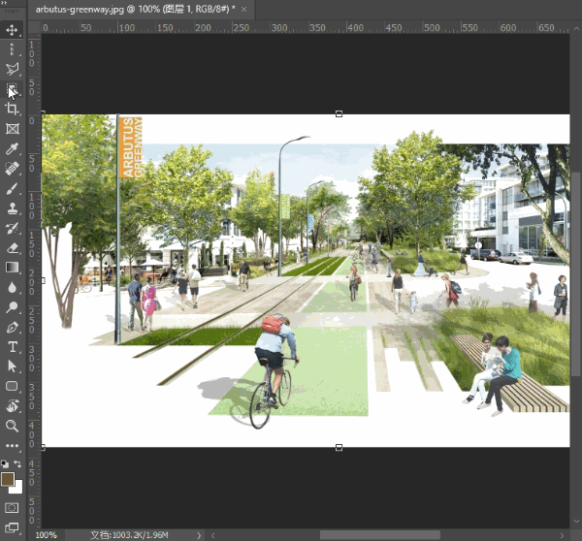The height and width of the screenshot is (541, 582).
Task: Swap foreground and background colors
Action: point(17,463)
